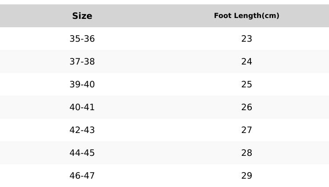The width and height of the screenshot is (329, 187).
Task: Click foot length value 26
Action: [247, 107]
